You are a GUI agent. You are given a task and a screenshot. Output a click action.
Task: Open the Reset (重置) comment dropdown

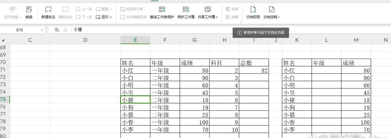click(x=104, y=9)
